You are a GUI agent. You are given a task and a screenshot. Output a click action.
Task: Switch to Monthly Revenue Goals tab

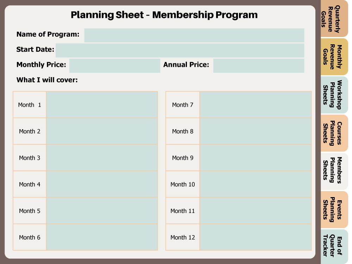point(334,57)
